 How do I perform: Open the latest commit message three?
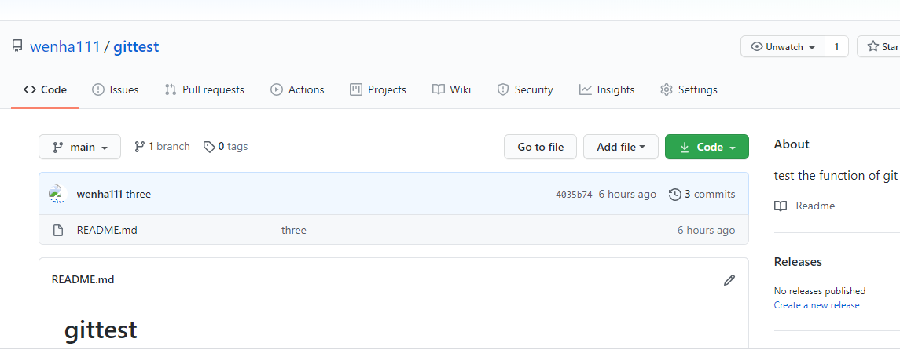coord(138,195)
